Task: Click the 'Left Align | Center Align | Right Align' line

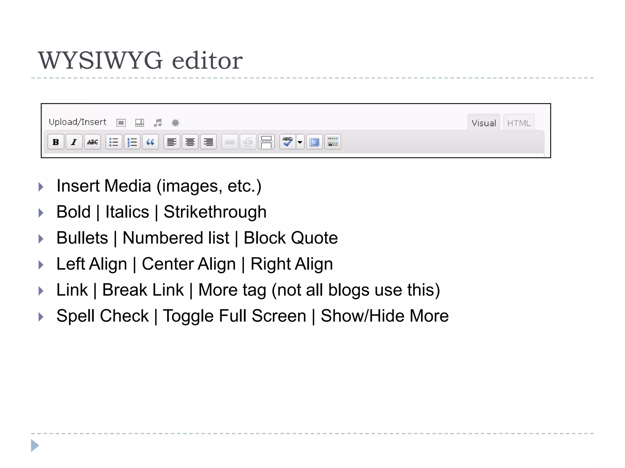Action: [x=195, y=264]
